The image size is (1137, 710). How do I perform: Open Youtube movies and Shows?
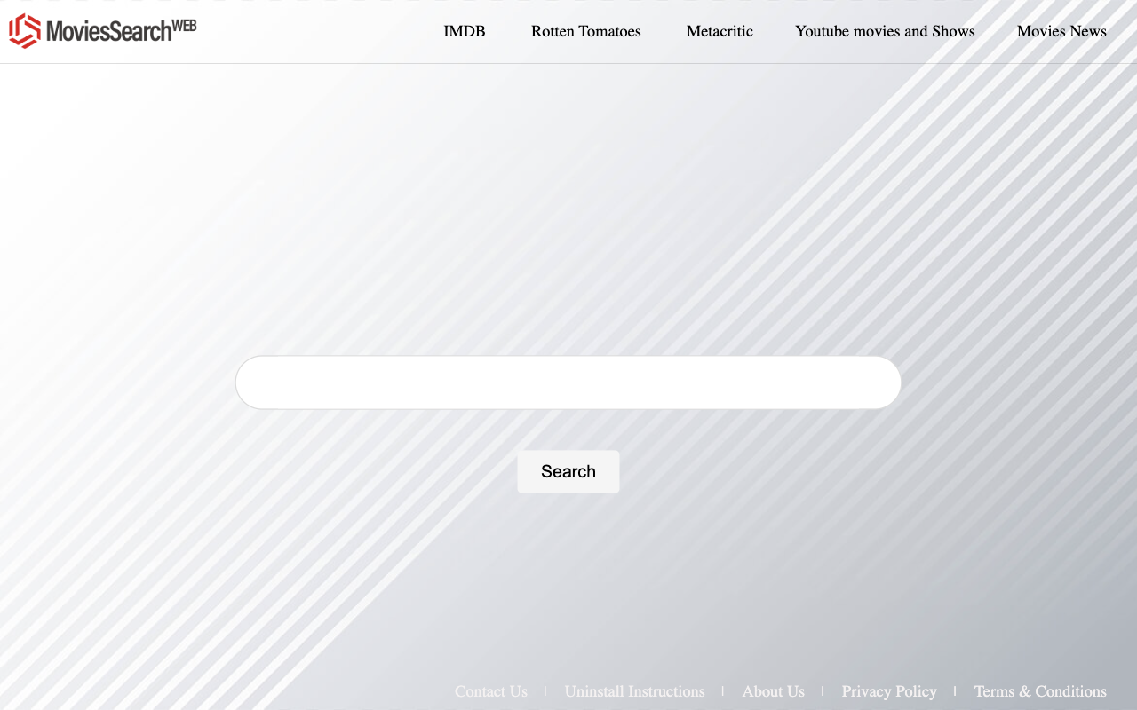point(885,31)
